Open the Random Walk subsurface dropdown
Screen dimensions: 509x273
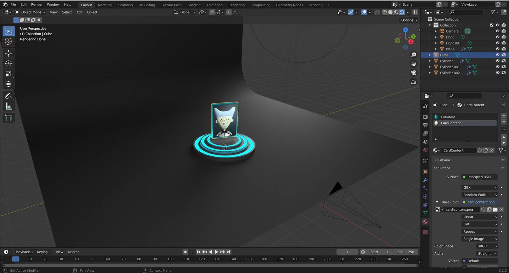pyautogui.click(x=480, y=195)
